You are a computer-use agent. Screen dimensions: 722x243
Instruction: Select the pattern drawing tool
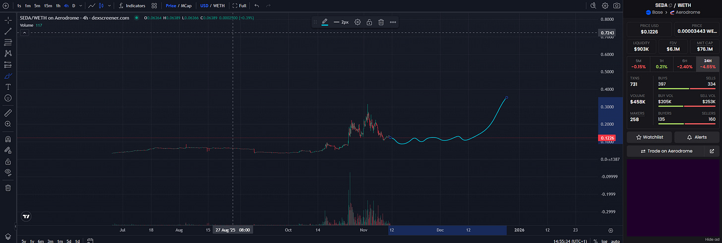point(8,53)
